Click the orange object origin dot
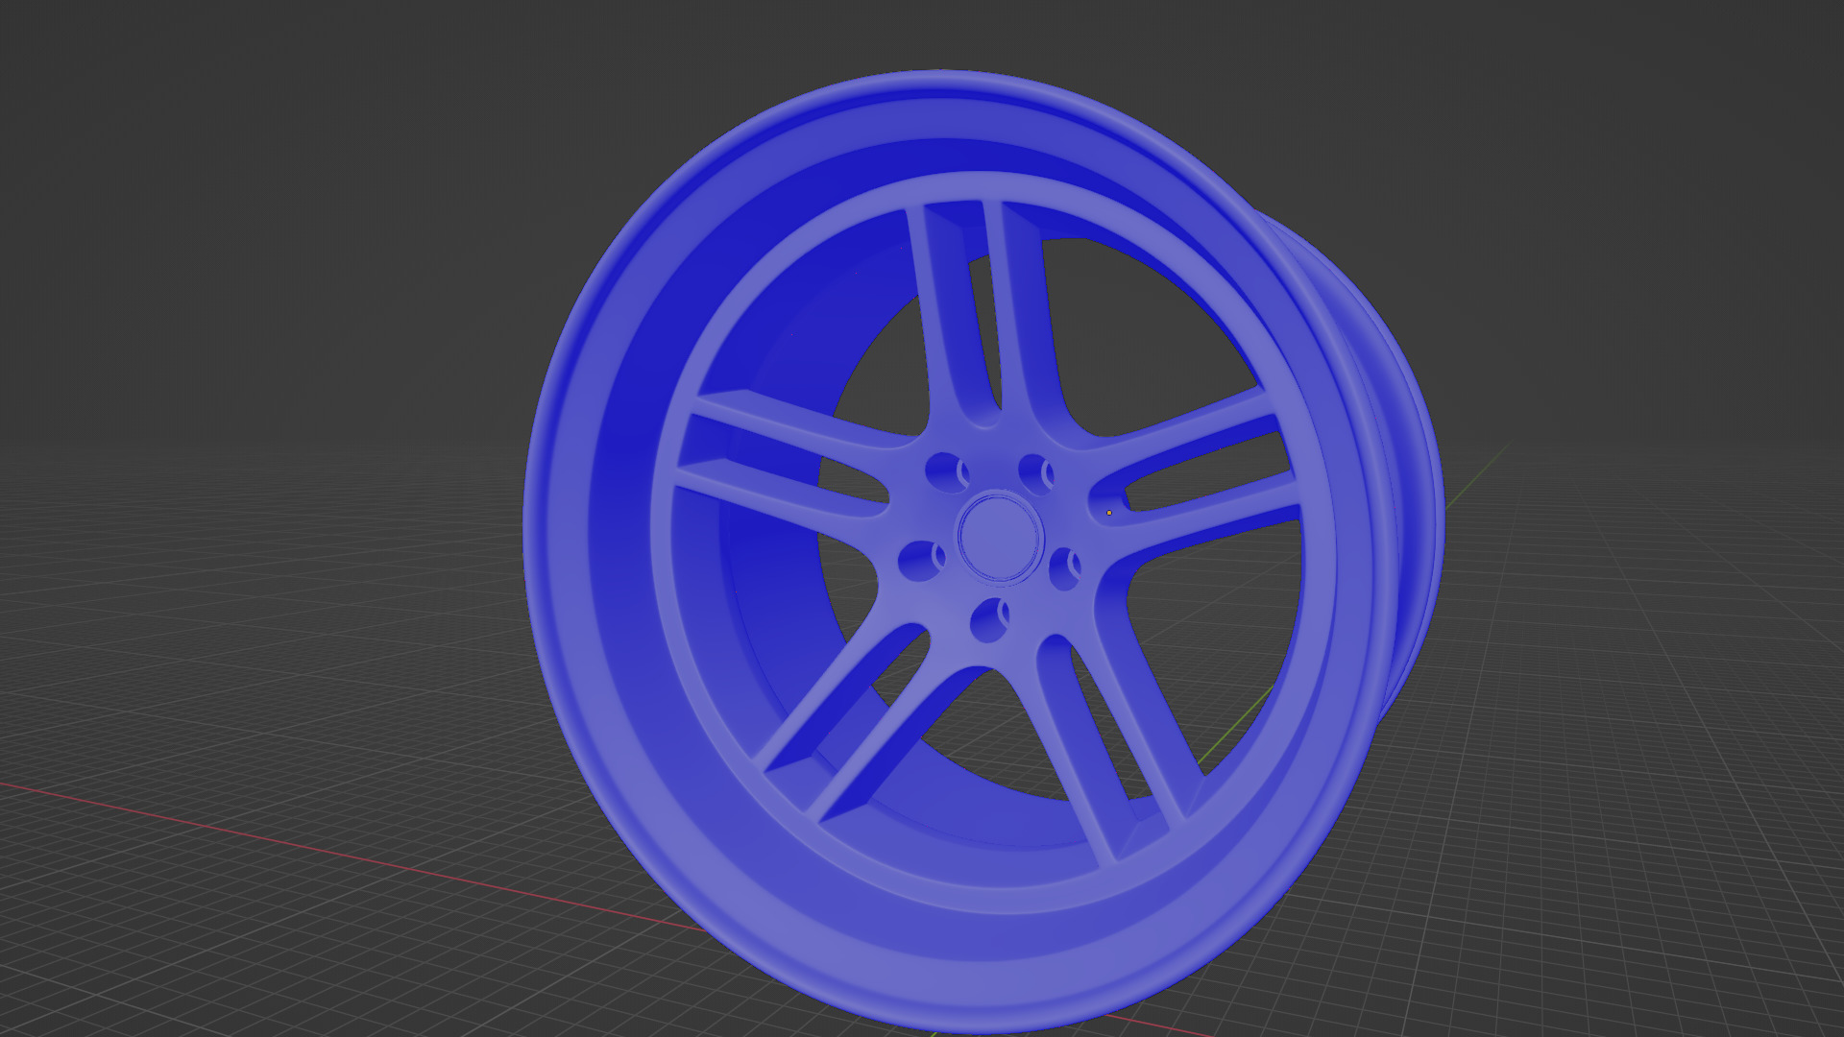 tap(1109, 513)
